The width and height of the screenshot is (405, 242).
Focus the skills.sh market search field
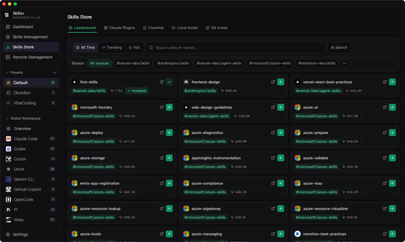[x=236, y=48]
